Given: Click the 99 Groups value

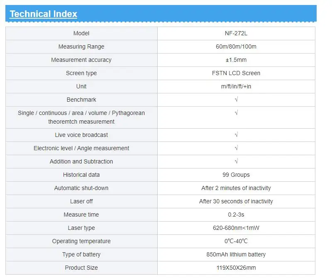Looking at the screenshot, I should point(236,175).
